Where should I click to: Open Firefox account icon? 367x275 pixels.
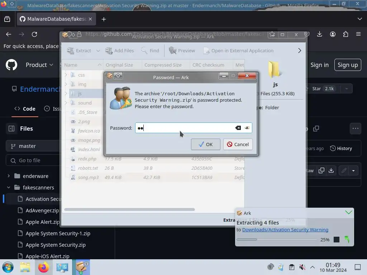point(333,34)
